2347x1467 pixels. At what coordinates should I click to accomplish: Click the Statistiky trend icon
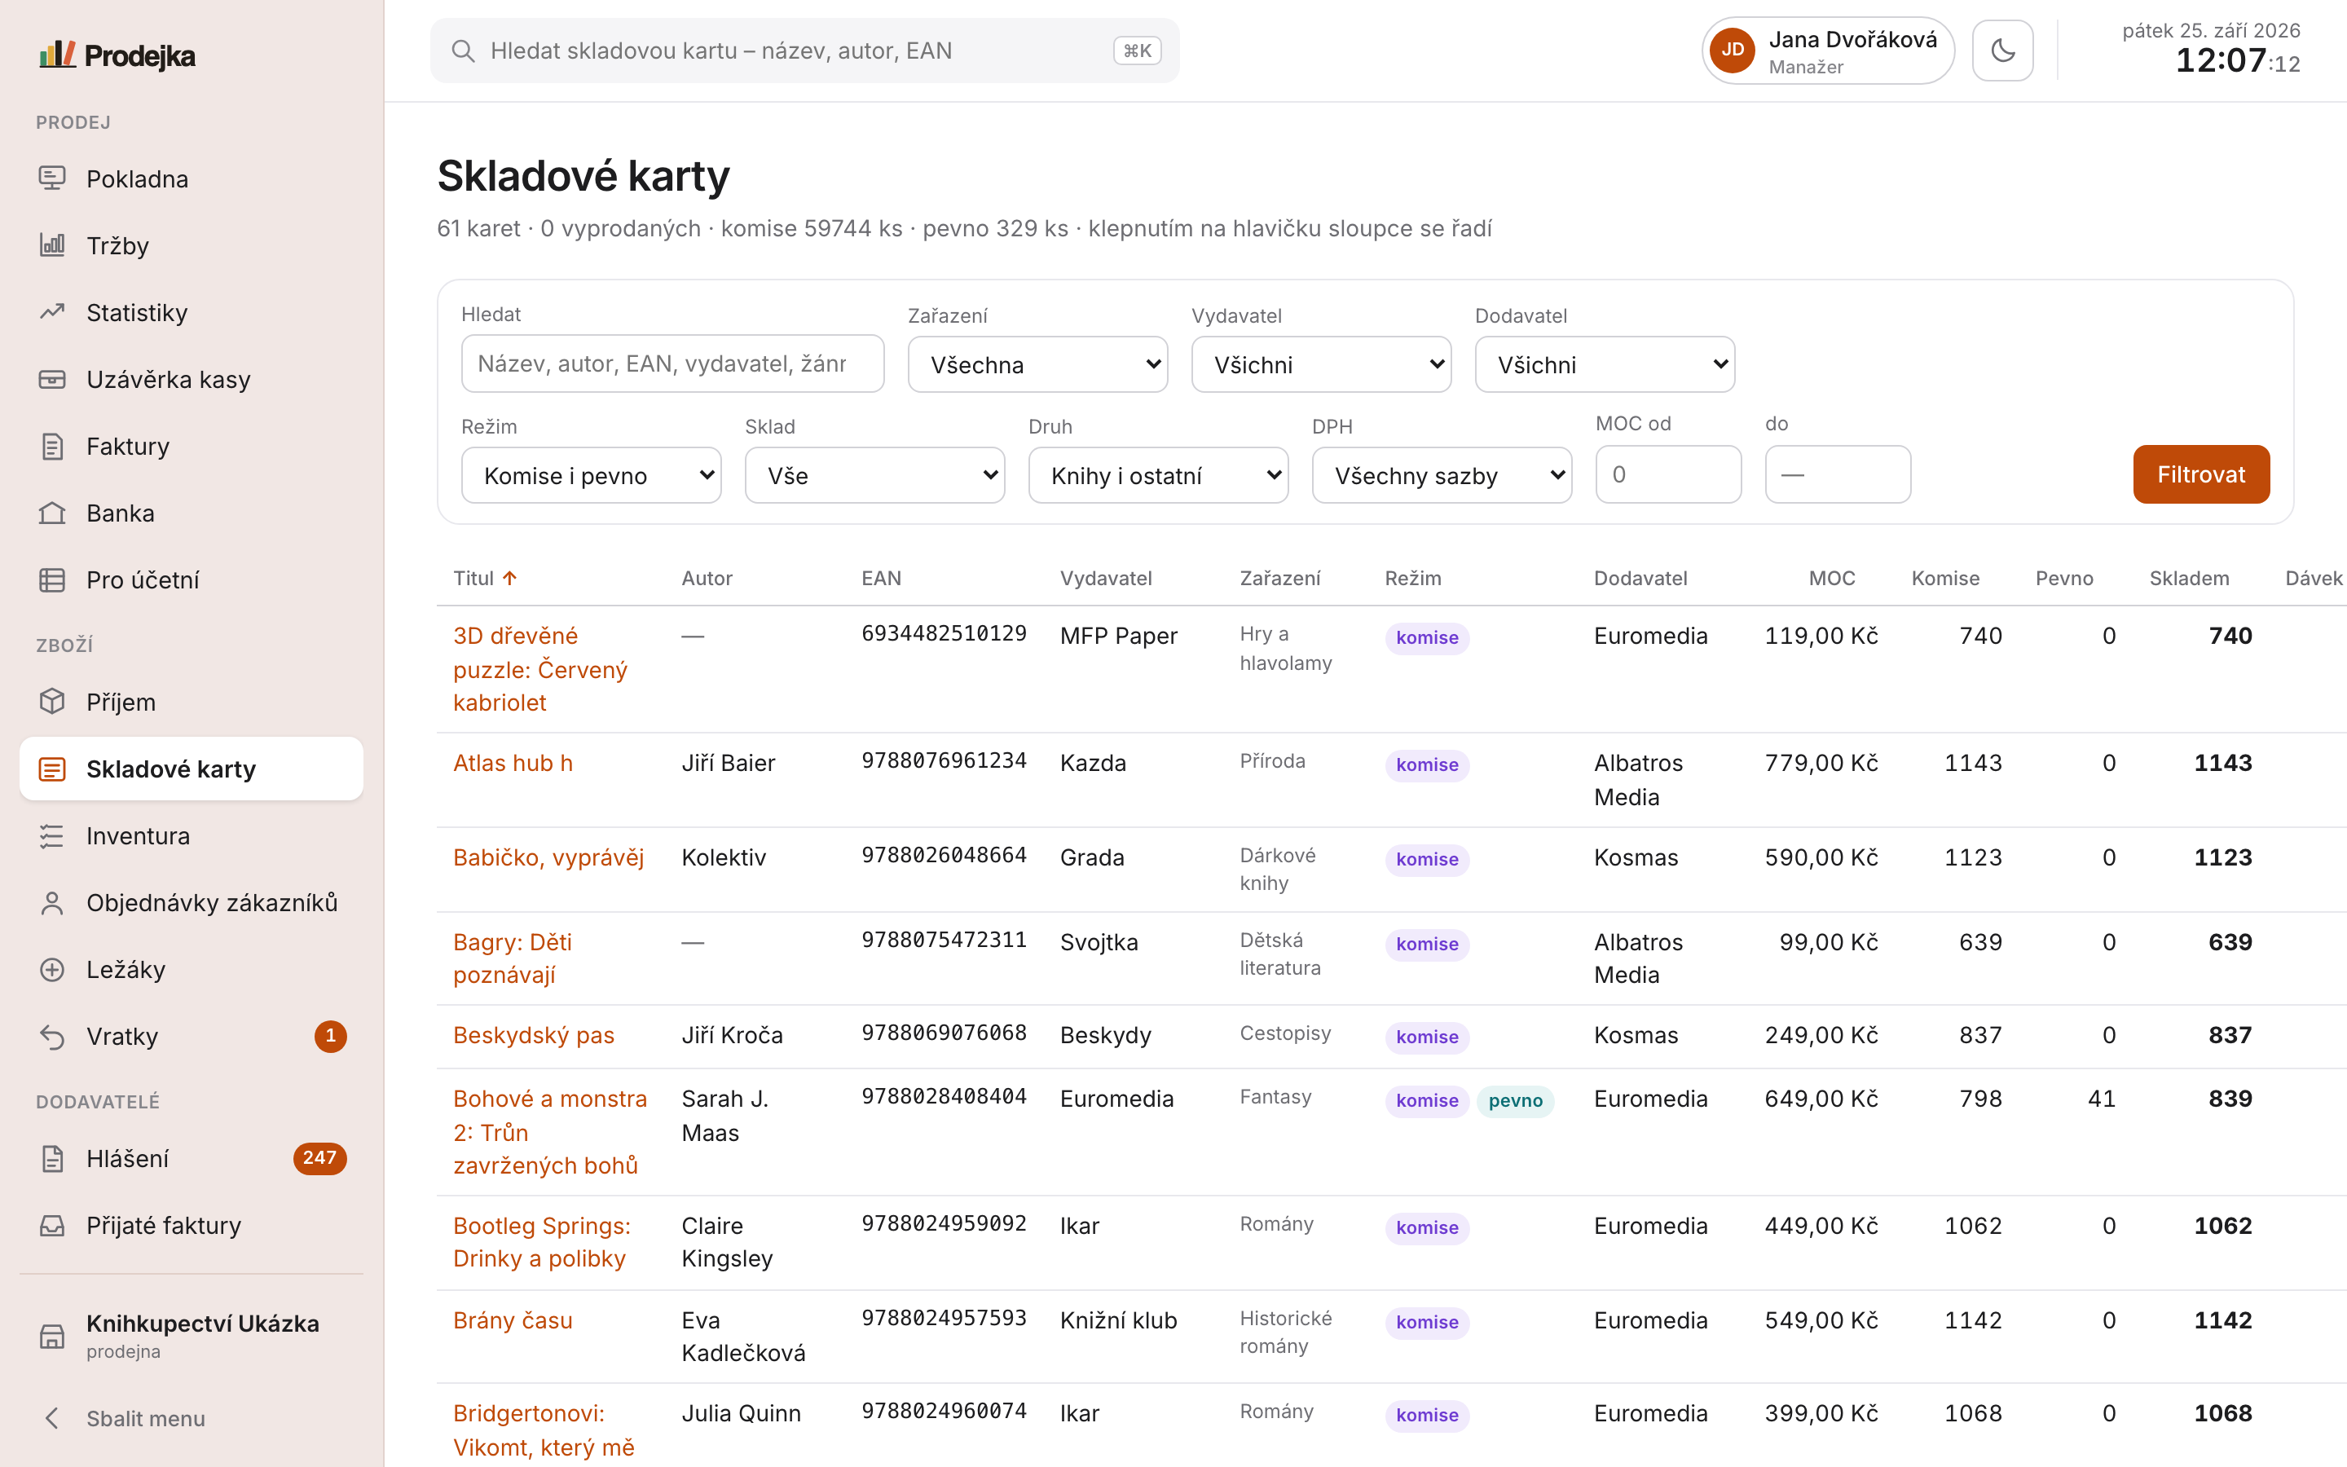coord(52,312)
